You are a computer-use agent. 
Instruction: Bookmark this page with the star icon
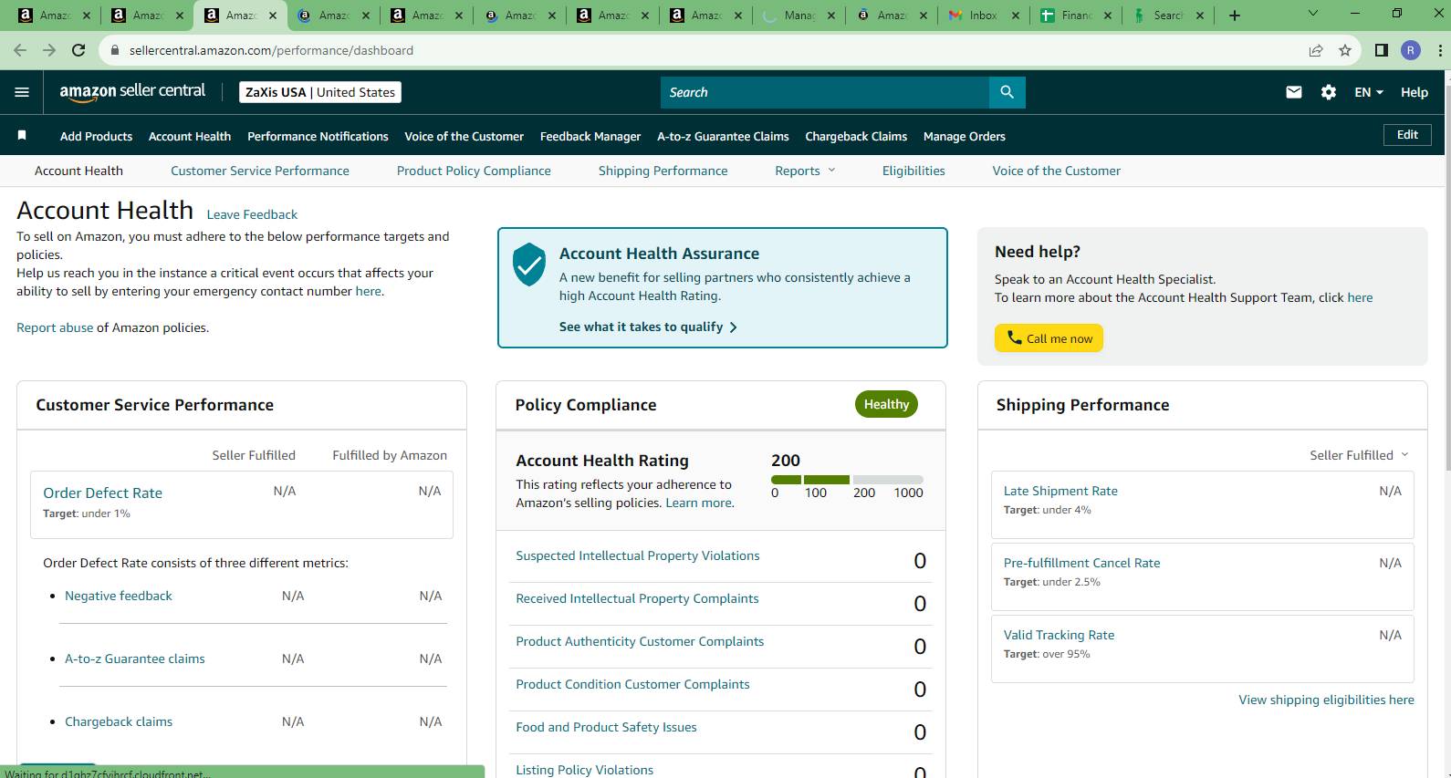click(x=1345, y=50)
